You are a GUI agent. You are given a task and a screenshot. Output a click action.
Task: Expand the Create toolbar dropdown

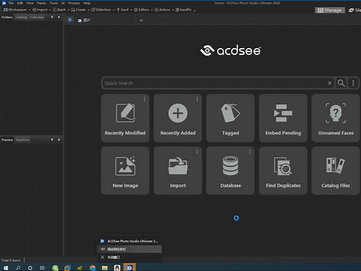(x=88, y=10)
